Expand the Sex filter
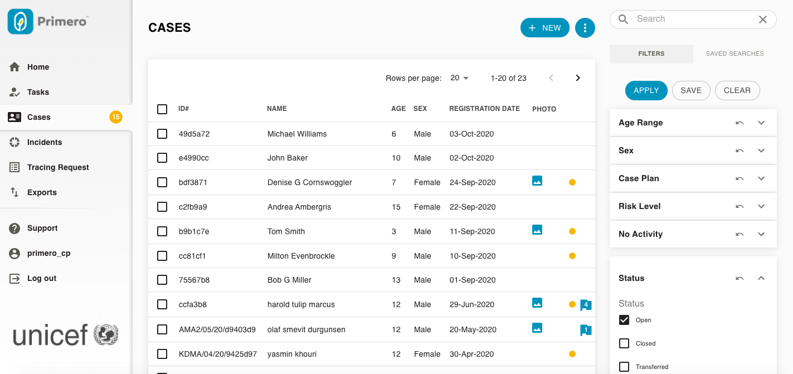This screenshot has width=793, height=374. point(761,150)
